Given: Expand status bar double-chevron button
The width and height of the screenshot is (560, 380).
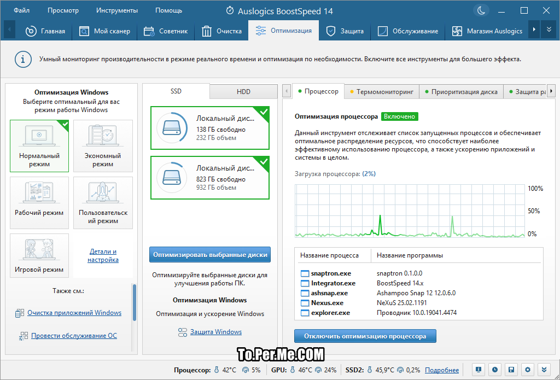Looking at the screenshot, I should [x=544, y=370].
